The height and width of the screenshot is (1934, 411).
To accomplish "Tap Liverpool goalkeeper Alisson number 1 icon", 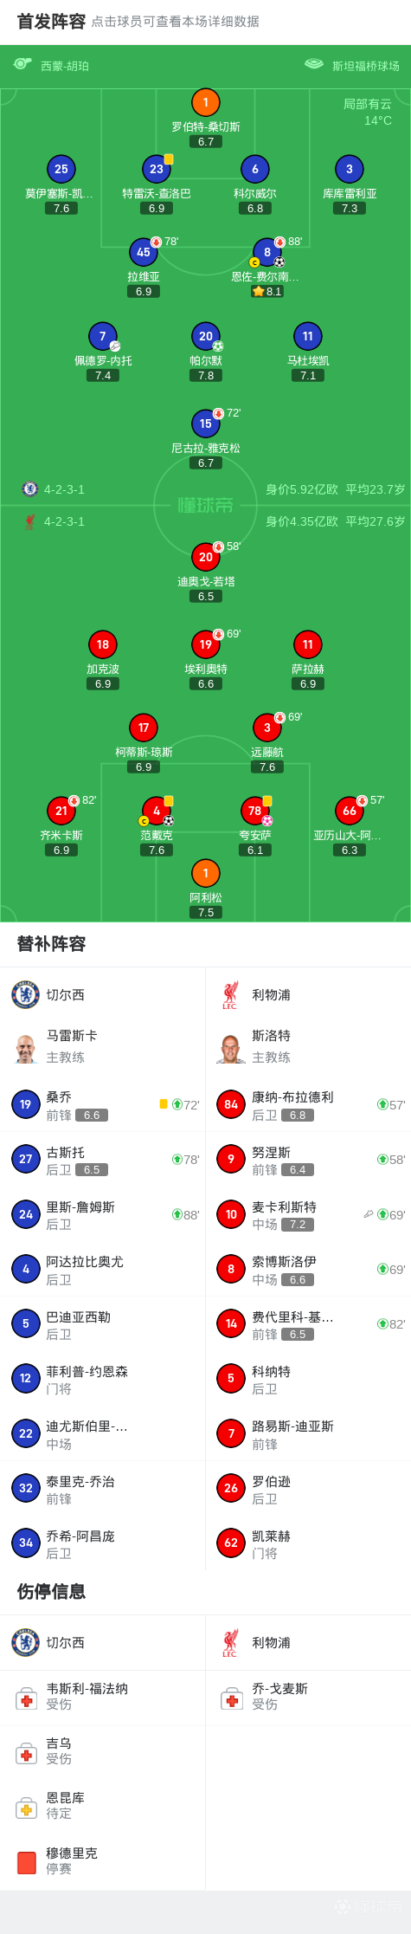I will click(x=205, y=873).
